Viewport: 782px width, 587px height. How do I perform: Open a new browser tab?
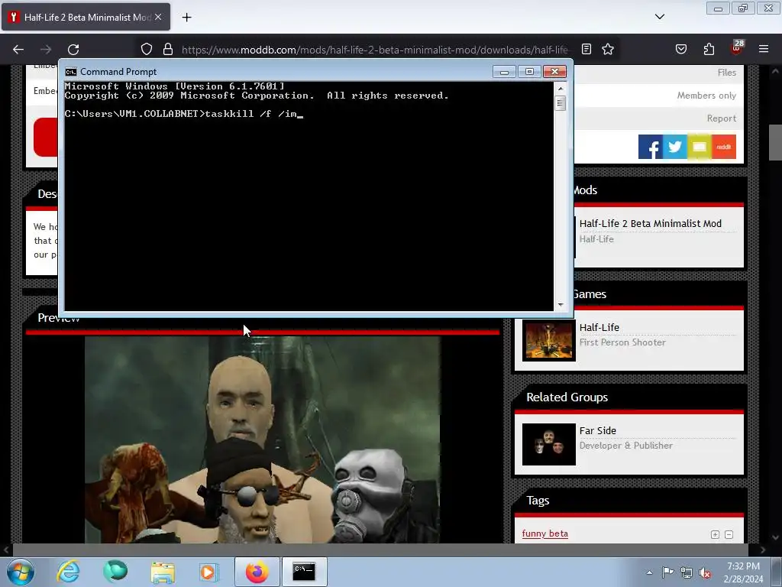pos(186,18)
